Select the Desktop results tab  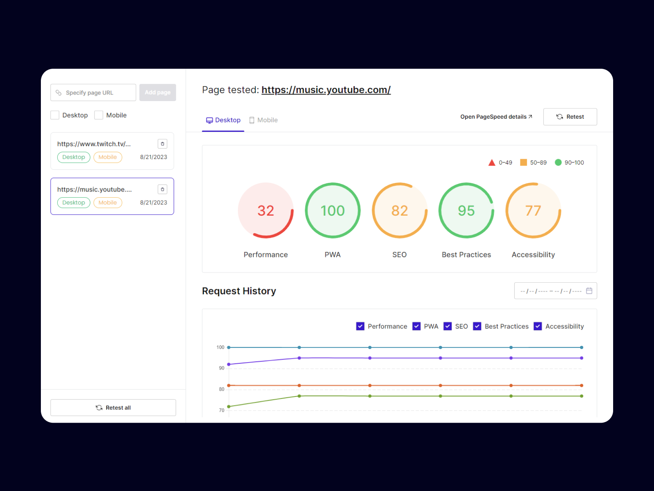[x=223, y=120]
